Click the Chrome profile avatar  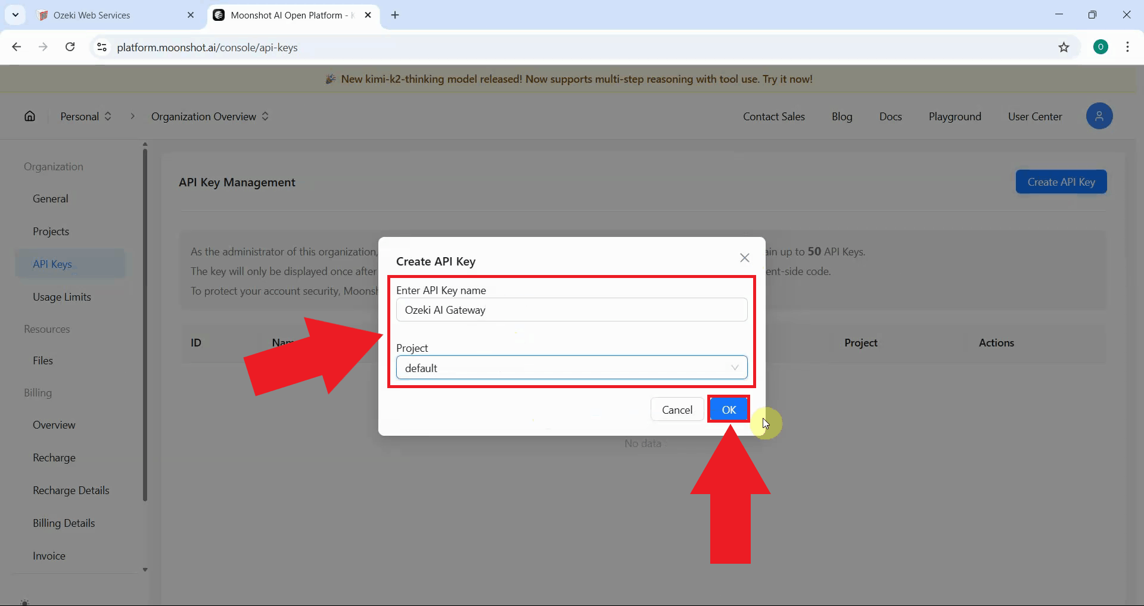(x=1101, y=46)
